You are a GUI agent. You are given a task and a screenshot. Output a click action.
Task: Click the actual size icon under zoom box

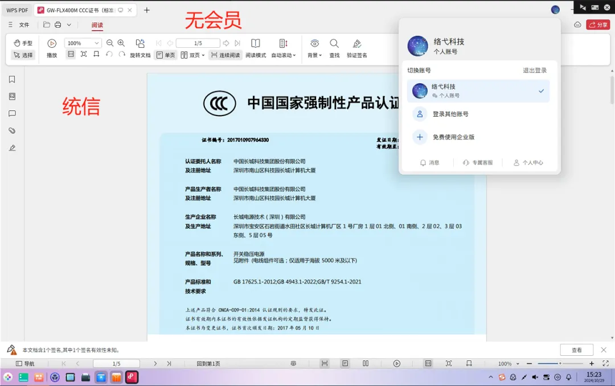[71, 54]
